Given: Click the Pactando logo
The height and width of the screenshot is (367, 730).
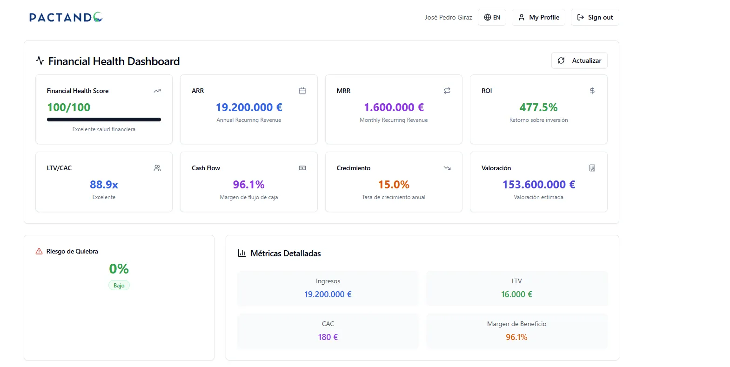Looking at the screenshot, I should [x=66, y=18].
